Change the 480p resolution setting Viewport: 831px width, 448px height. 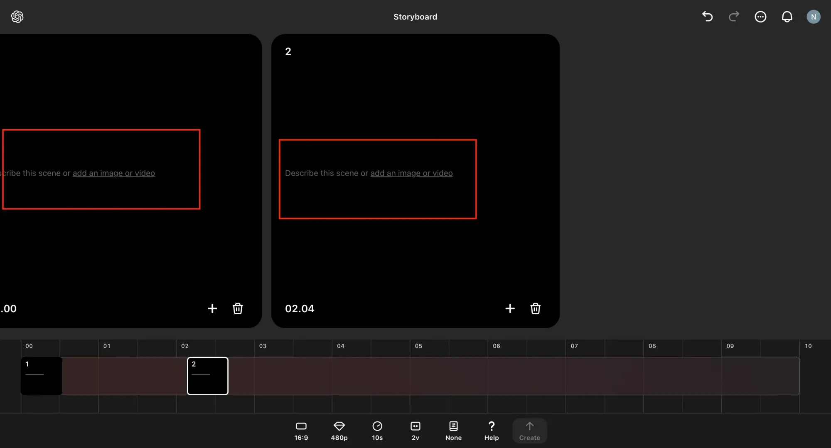(339, 431)
